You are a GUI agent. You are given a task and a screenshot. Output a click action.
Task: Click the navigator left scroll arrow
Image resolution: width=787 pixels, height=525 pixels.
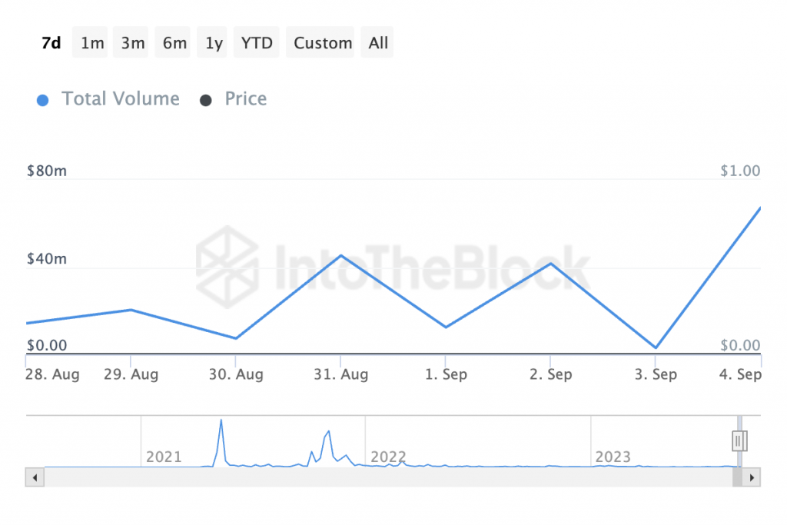point(35,477)
